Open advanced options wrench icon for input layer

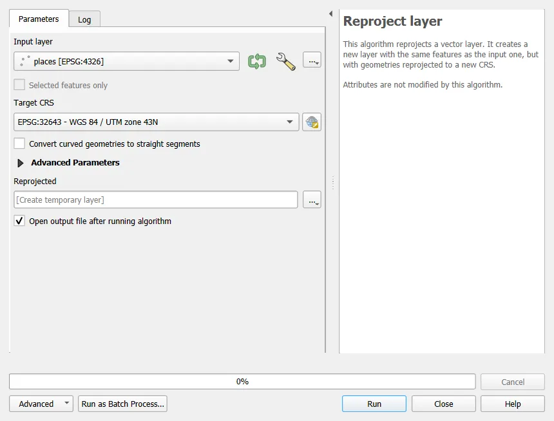(286, 61)
